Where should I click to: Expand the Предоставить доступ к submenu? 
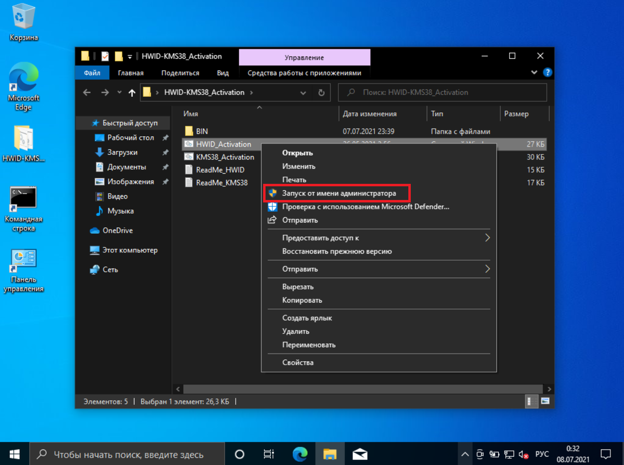point(487,238)
